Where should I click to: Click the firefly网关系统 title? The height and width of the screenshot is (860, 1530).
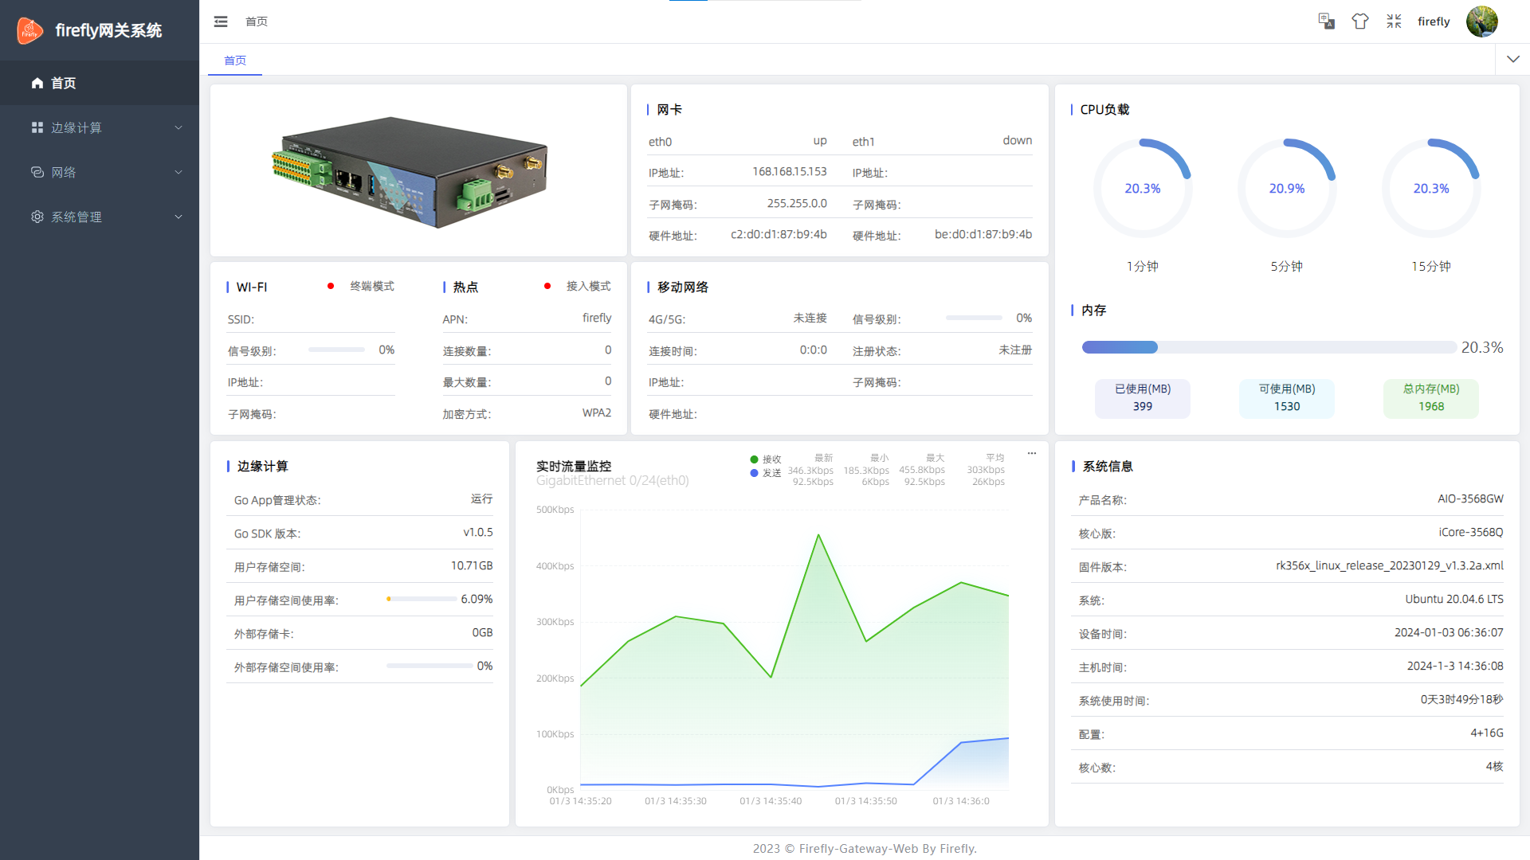[108, 30]
